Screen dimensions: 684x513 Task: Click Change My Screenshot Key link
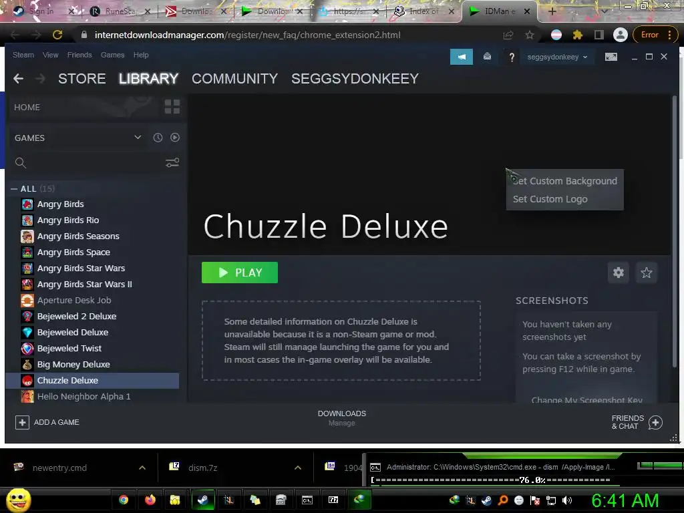586,399
